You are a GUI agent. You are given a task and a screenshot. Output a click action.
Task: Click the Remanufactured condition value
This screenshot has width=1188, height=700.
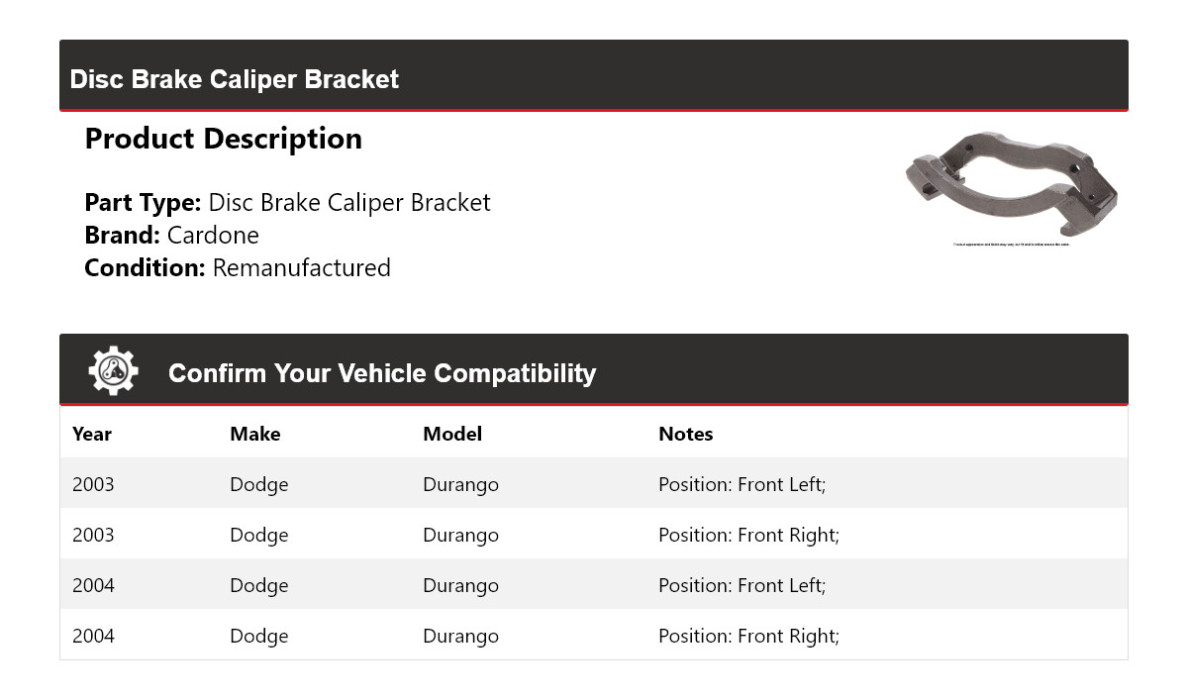[x=301, y=268]
